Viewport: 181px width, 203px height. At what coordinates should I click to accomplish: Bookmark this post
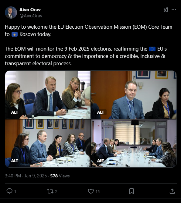point(131,191)
